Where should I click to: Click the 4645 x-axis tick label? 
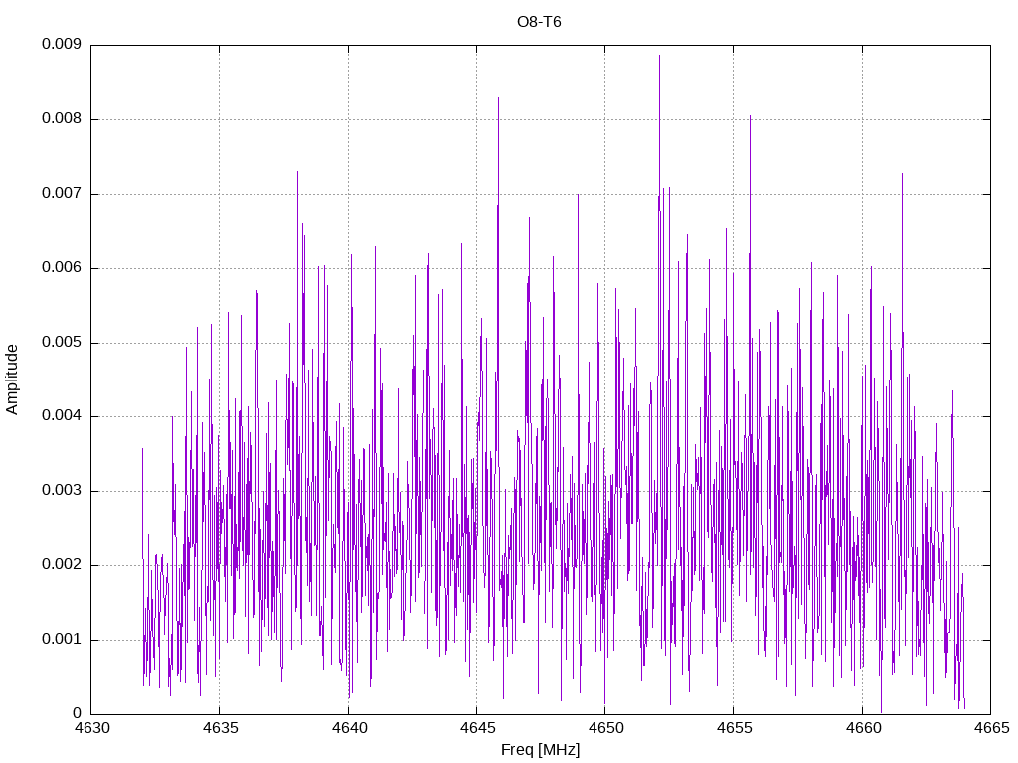(477, 728)
